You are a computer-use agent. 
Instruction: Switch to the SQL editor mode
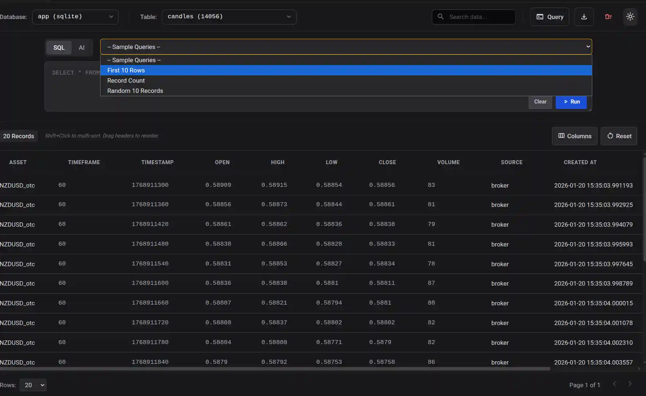coord(58,48)
